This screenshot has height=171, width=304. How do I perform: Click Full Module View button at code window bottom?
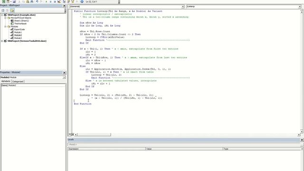[x=73, y=134]
